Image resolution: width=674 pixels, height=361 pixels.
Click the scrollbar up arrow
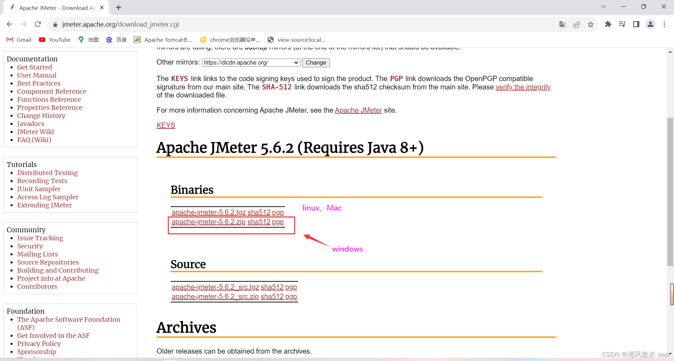click(x=670, y=52)
